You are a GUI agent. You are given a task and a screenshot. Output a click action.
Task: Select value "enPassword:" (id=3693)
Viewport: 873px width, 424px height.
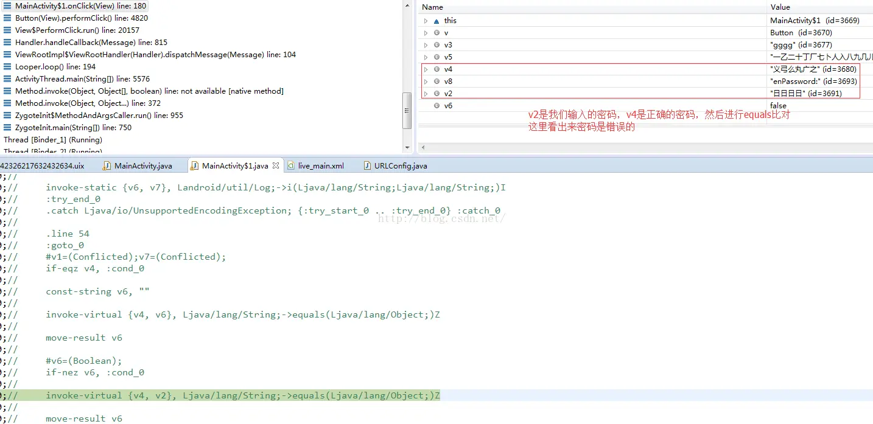pos(813,82)
